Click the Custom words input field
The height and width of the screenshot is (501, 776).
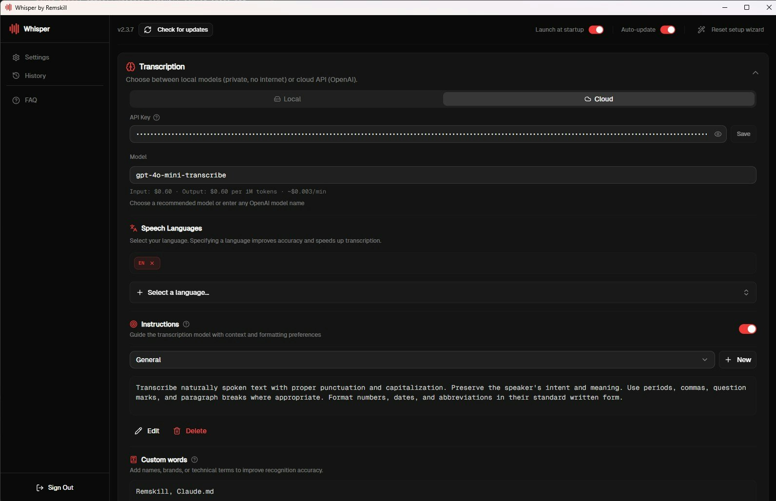443,491
